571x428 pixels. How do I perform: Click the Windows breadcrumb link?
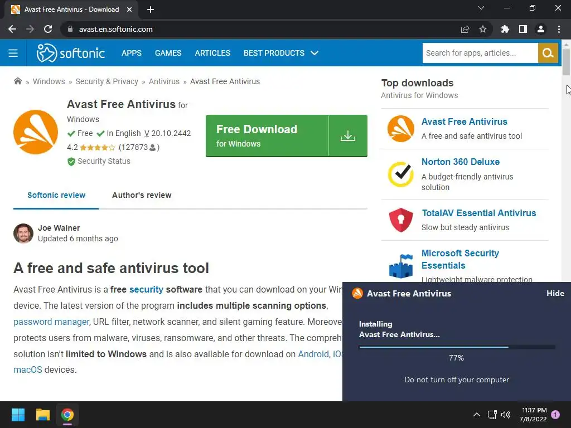point(49,81)
